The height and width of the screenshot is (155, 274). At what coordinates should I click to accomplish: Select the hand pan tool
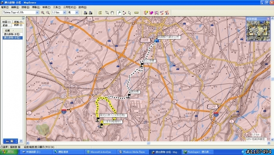112,12
